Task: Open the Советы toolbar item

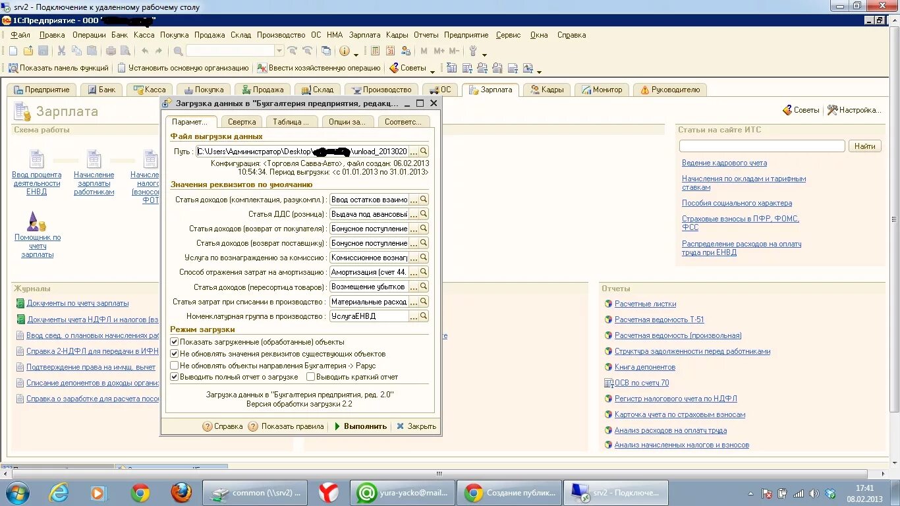Action: coord(408,68)
